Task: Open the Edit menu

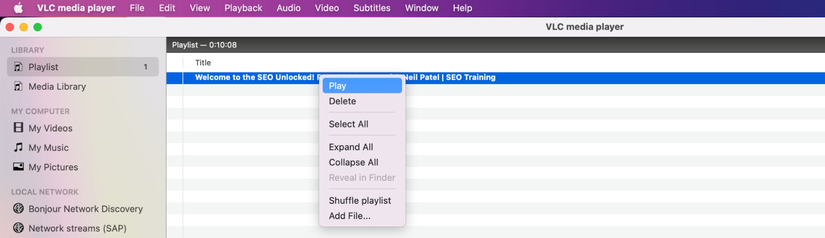Action: tap(167, 8)
